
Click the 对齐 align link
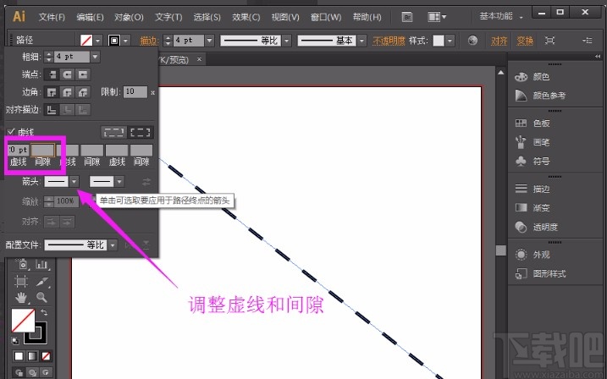click(x=499, y=41)
